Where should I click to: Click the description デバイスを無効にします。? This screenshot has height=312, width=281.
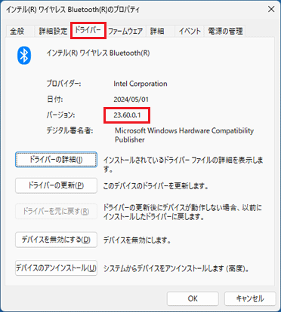(x=137, y=240)
